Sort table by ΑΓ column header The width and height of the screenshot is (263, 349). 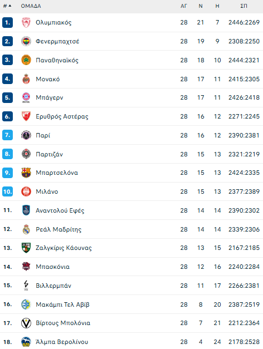coord(184,6)
